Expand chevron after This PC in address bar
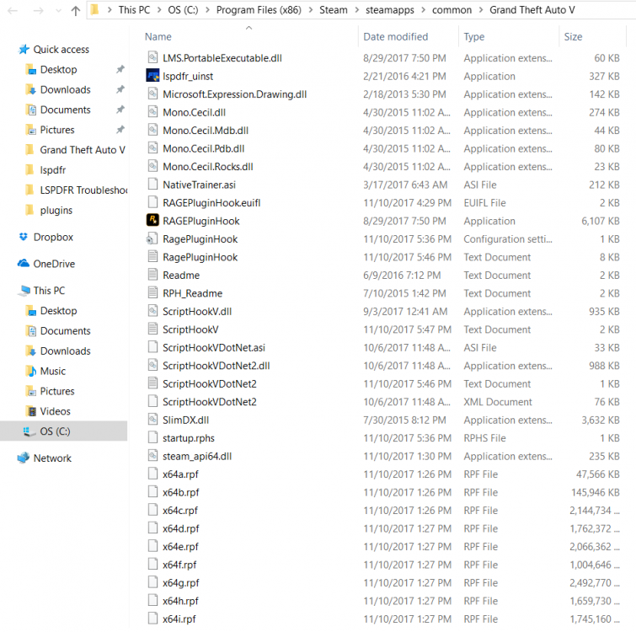The height and width of the screenshot is (632, 636). (x=159, y=10)
